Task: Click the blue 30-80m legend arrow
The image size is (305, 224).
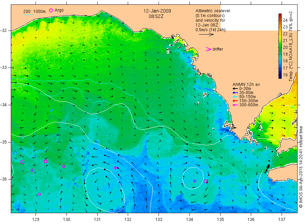Action: (x=235, y=93)
